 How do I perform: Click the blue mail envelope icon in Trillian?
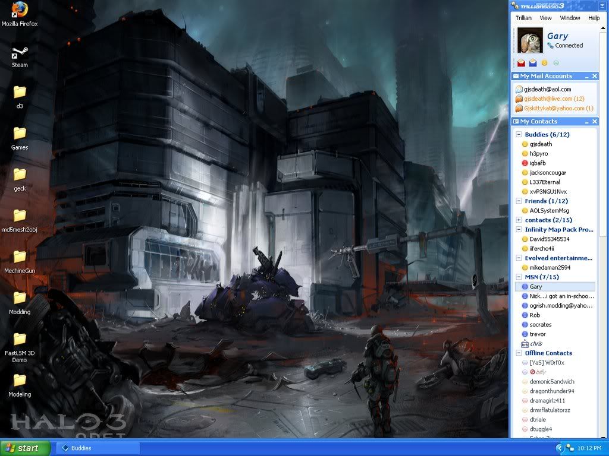[x=533, y=62]
